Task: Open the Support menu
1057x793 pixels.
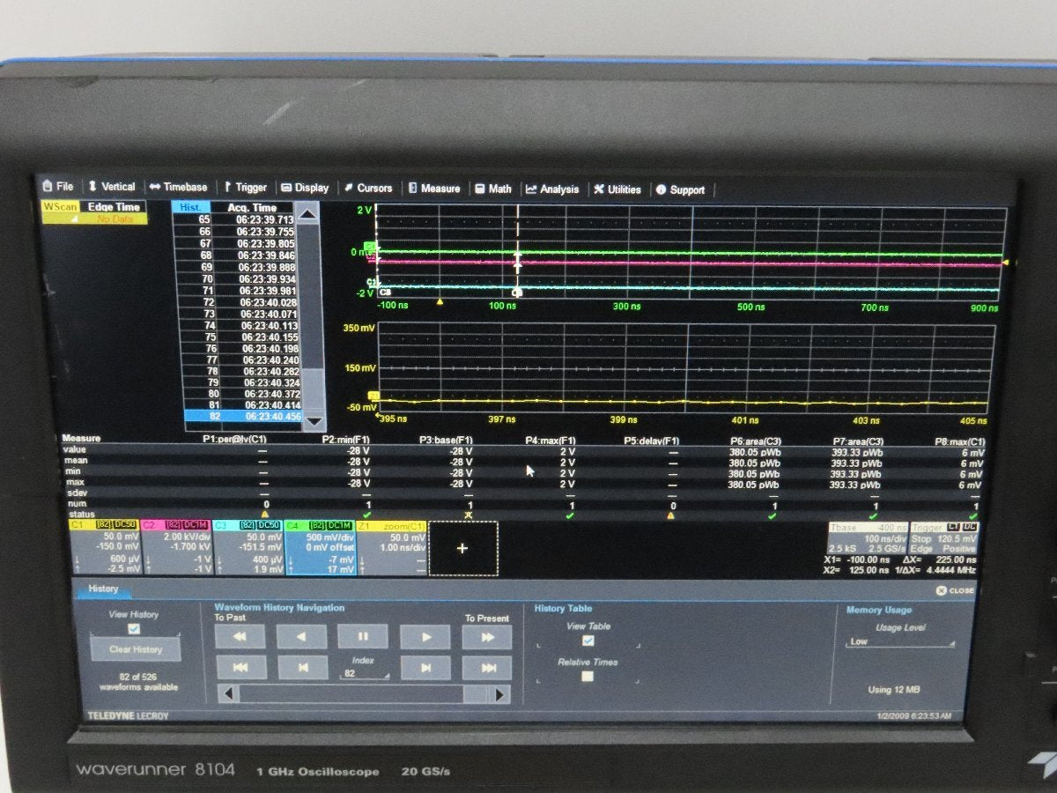Action: click(x=680, y=189)
